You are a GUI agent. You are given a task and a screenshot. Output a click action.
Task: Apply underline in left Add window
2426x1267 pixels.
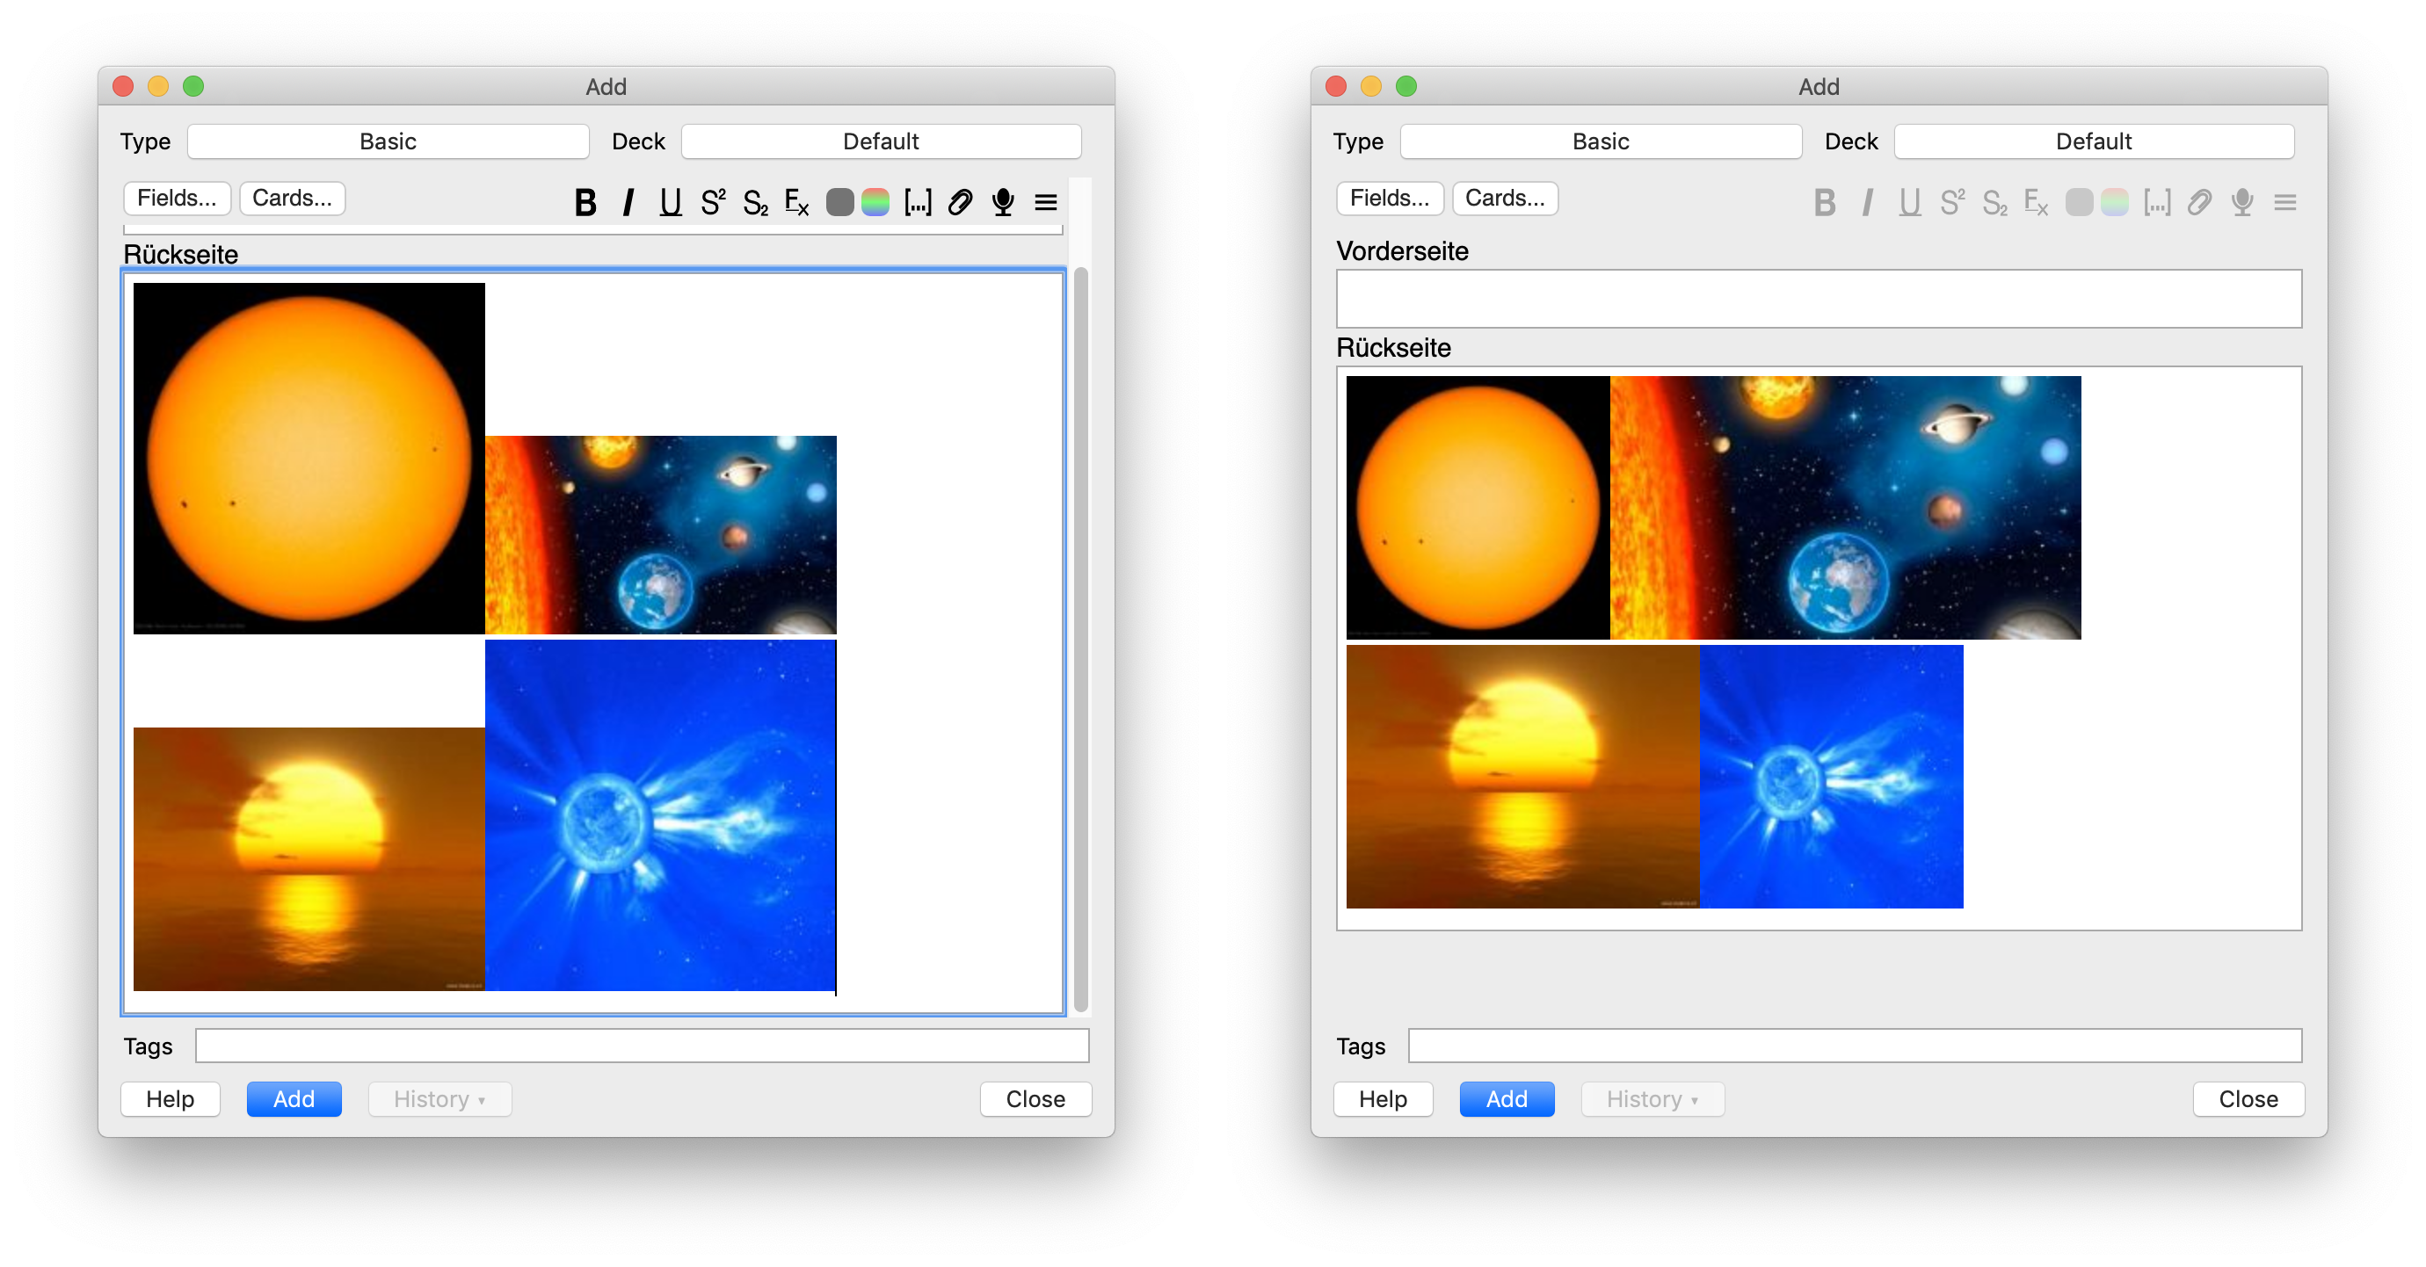pyautogui.click(x=670, y=202)
